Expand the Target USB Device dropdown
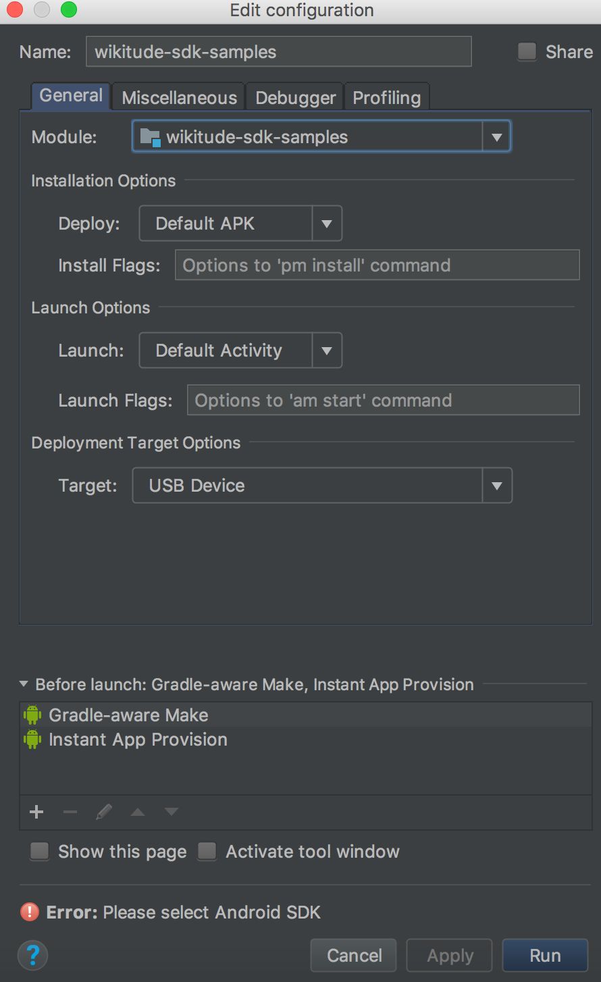 coord(497,486)
